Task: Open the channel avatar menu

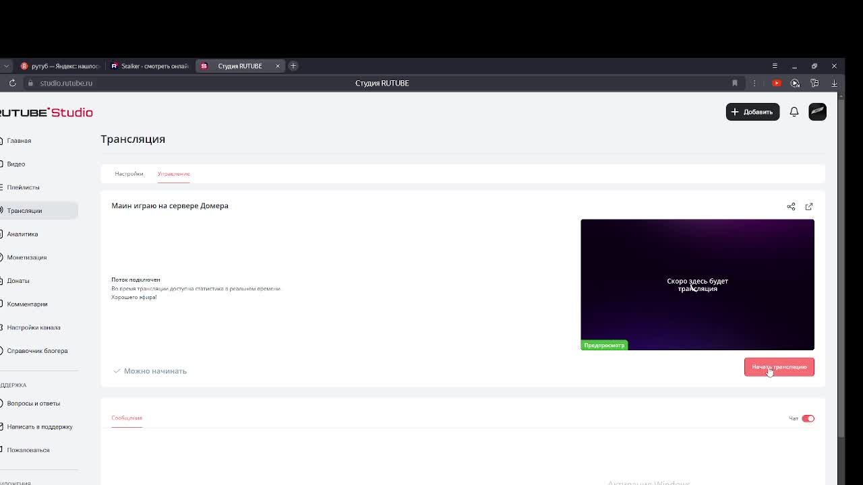Action: pyautogui.click(x=817, y=112)
